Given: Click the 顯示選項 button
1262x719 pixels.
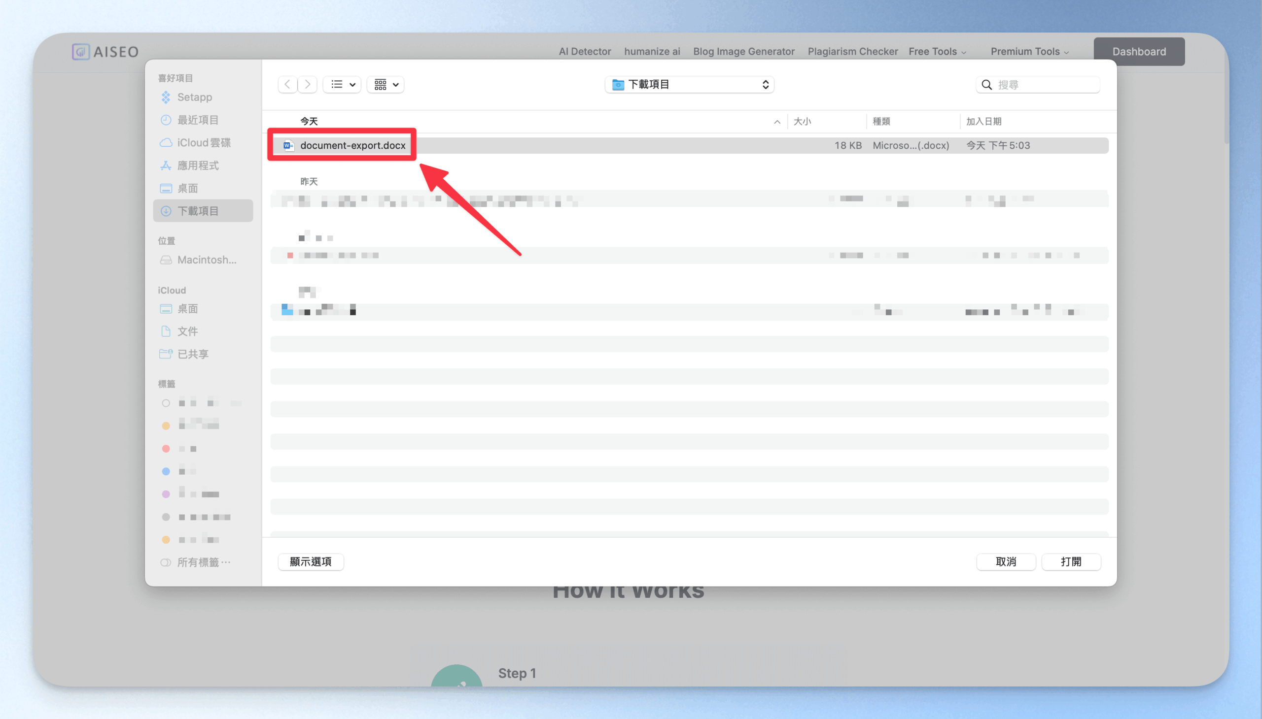Looking at the screenshot, I should point(311,561).
